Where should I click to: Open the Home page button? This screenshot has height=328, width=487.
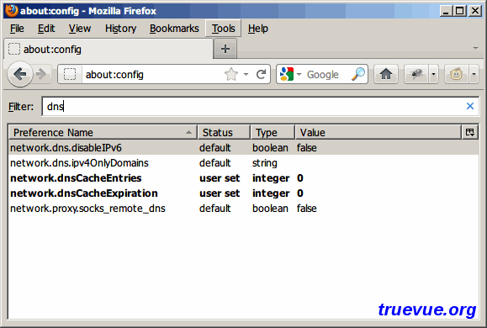tap(386, 74)
